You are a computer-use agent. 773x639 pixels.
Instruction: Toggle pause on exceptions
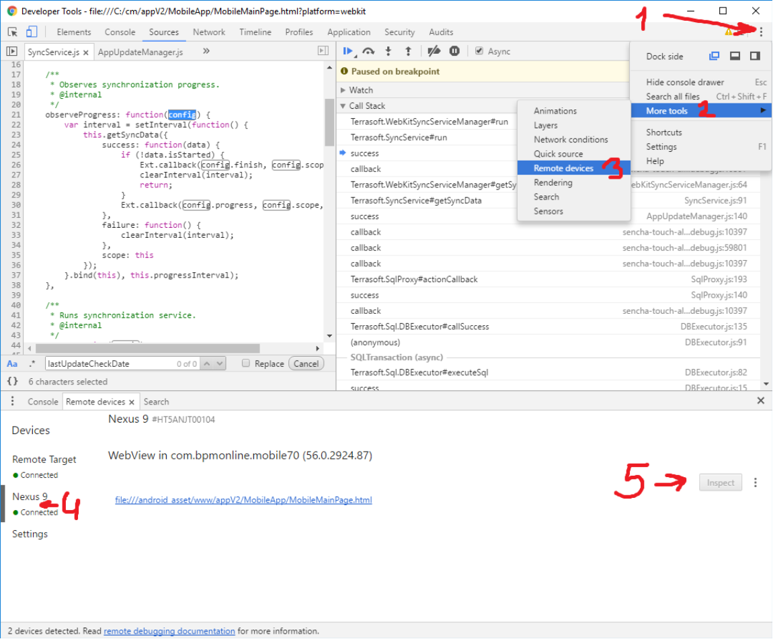coord(454,51)
